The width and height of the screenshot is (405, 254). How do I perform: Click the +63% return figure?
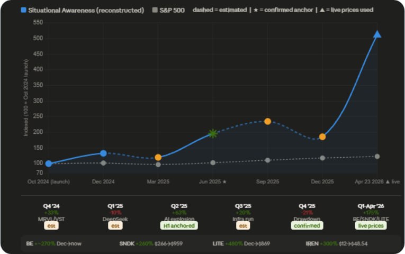(x=179, y=213)
